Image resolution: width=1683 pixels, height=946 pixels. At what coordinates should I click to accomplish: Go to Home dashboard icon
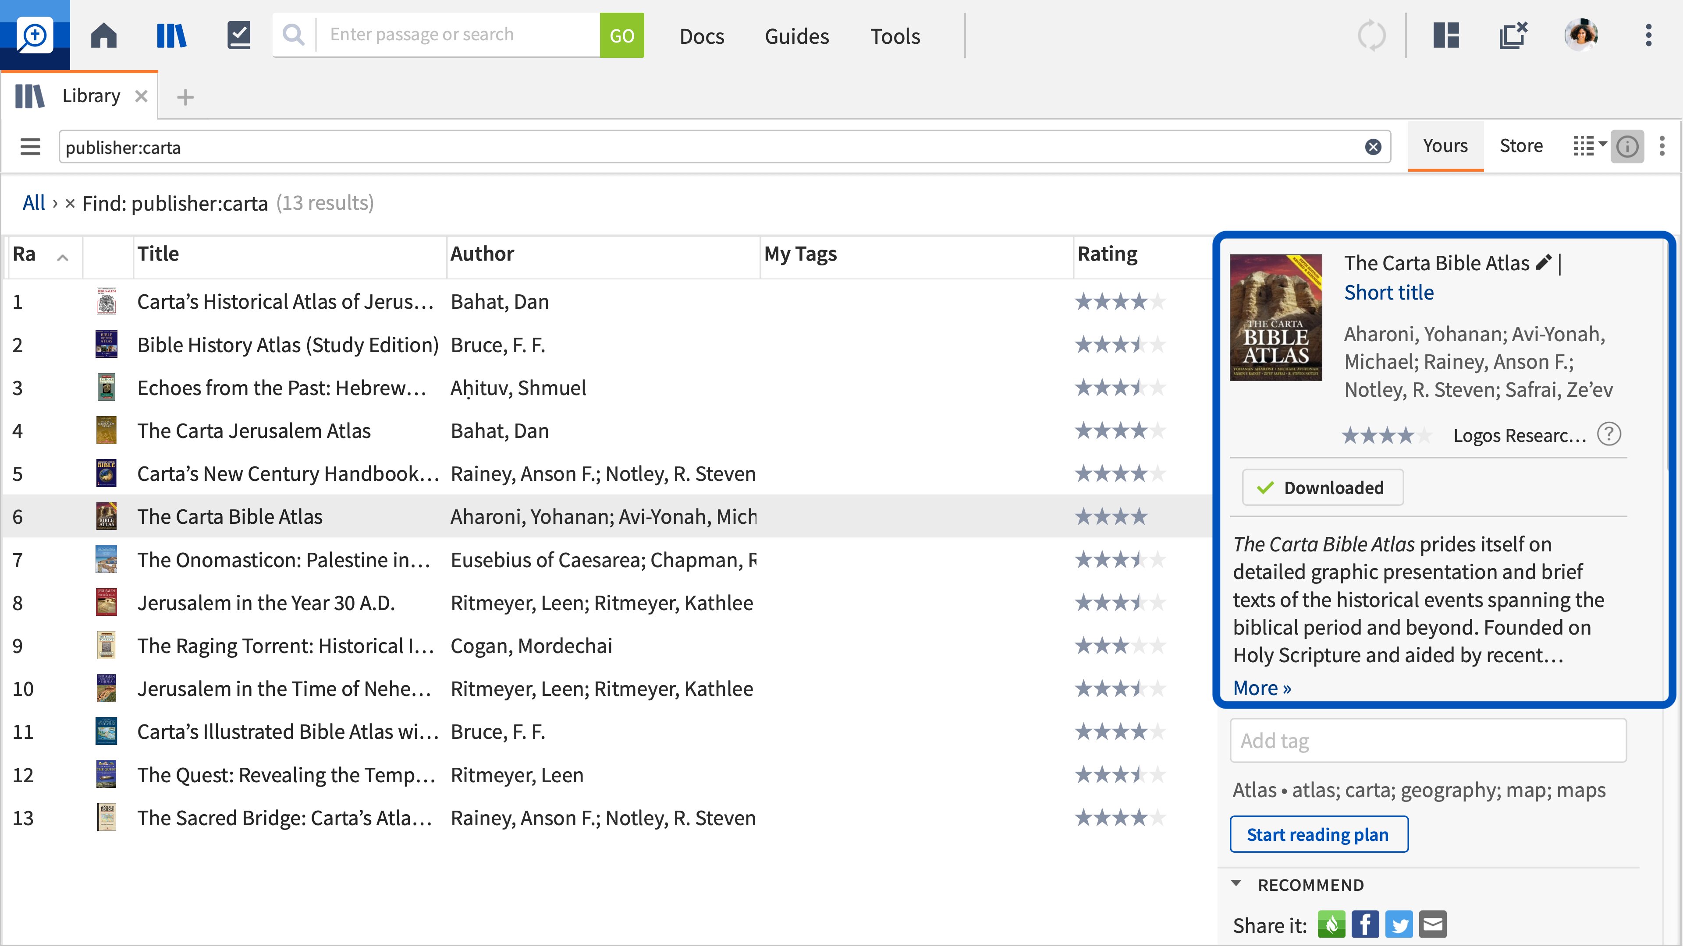point(103,35)
